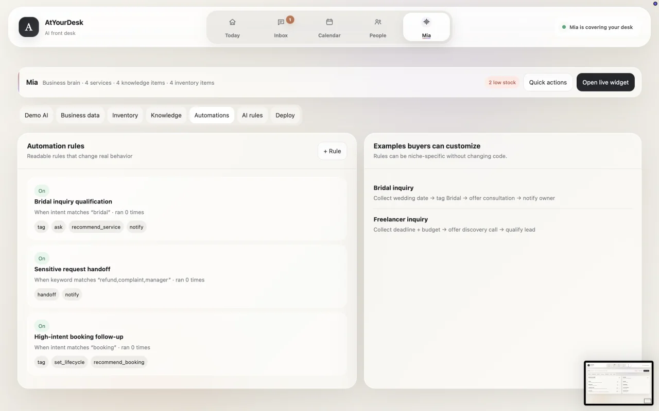The height and width of the screenshot is (411, 659).
Task: Open the Deploy tab
Action: (x=285, y=115)
